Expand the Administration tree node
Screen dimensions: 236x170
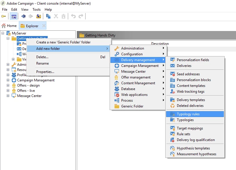click(x=8, y=65)
